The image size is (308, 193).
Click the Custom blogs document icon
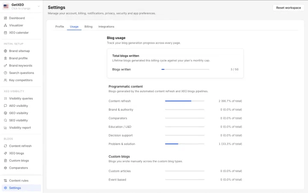tap(5, 160)
